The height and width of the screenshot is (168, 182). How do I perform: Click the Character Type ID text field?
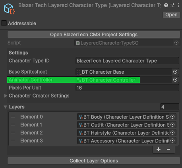[127, 61]
